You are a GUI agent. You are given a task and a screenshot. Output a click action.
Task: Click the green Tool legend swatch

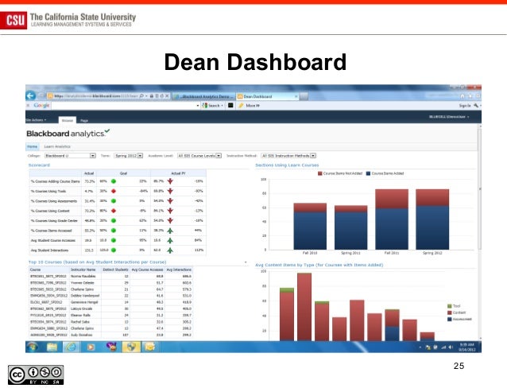pyautogui.click(x=450, y=305)
